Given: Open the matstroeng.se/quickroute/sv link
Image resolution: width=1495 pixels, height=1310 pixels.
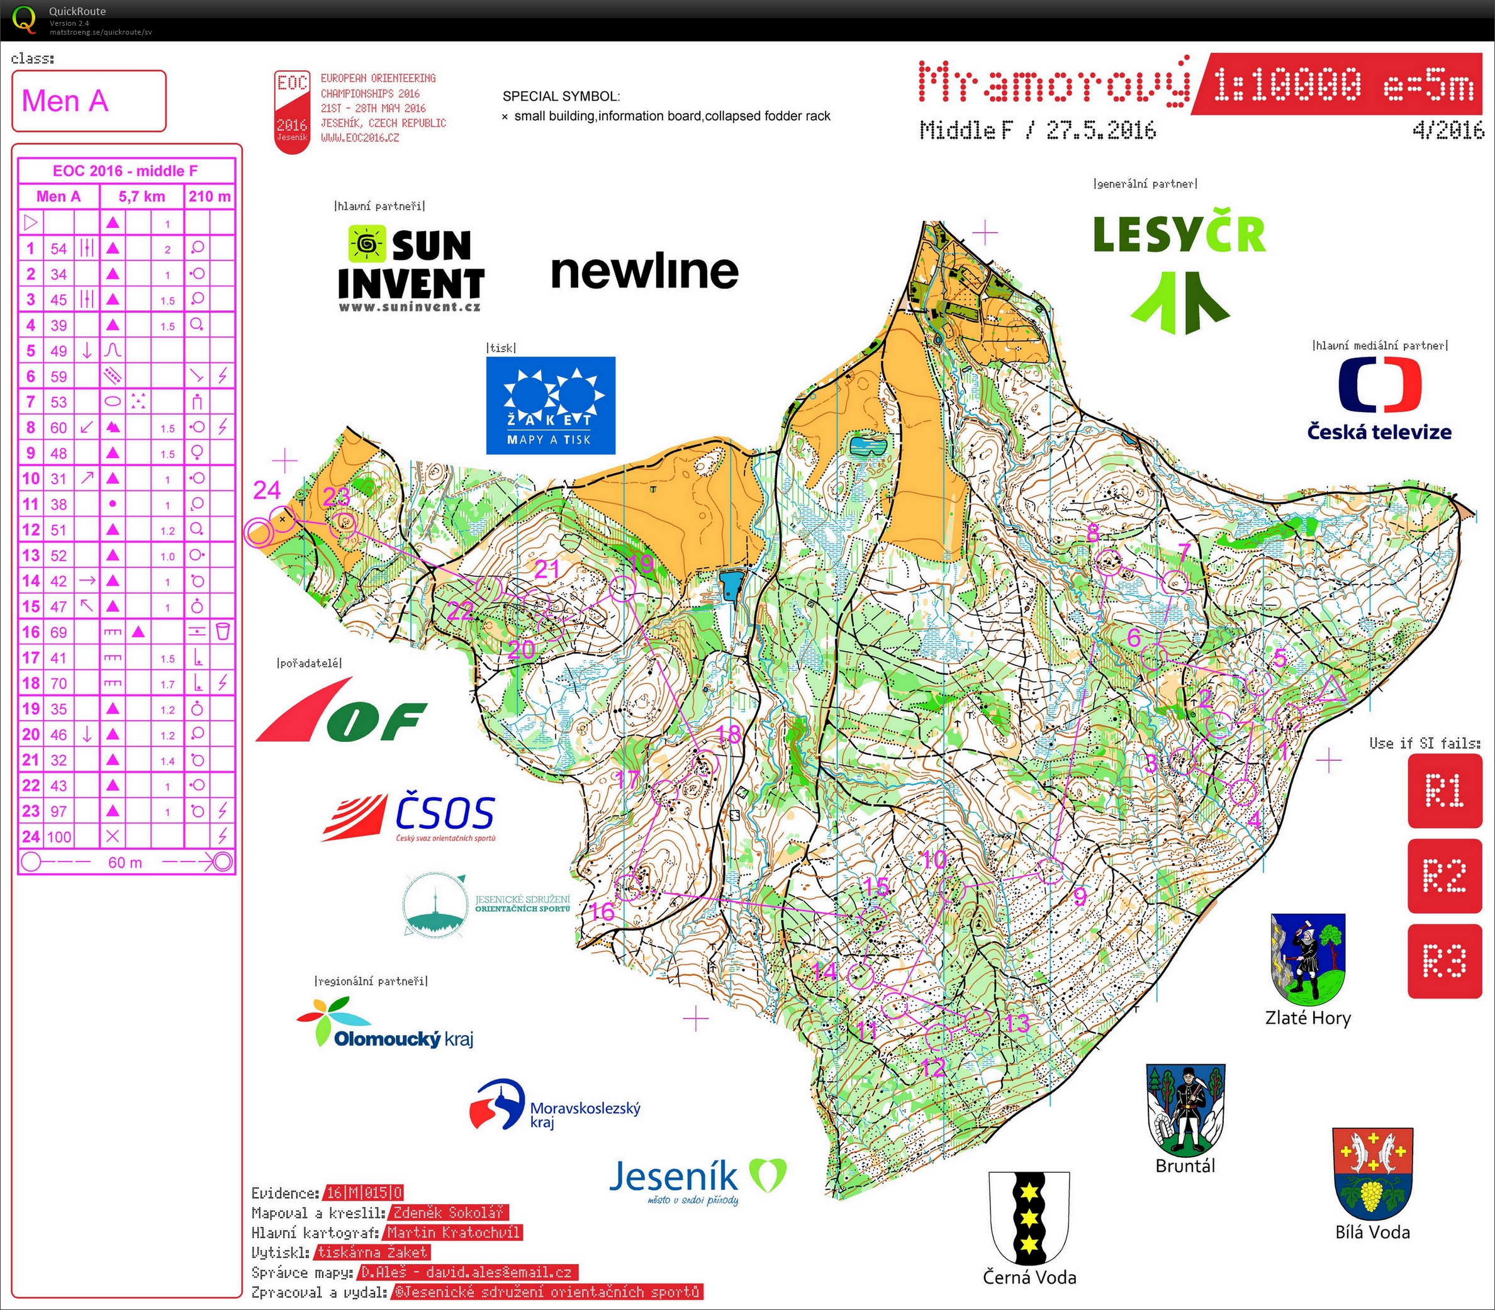Looking at the screenshot, I should point(101,32).
